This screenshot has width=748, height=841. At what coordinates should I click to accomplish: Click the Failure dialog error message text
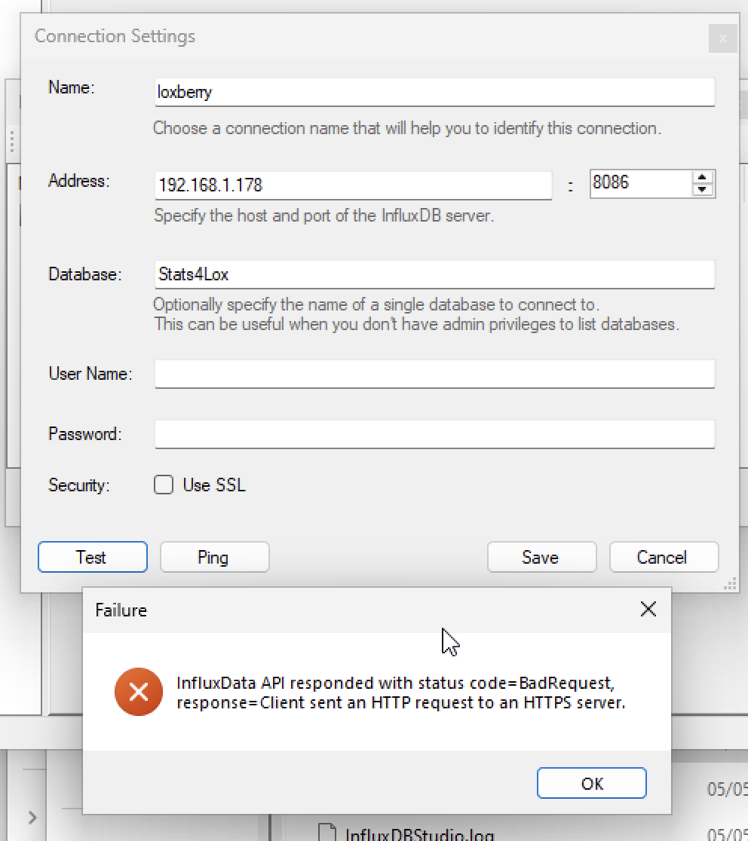[401, 693]
